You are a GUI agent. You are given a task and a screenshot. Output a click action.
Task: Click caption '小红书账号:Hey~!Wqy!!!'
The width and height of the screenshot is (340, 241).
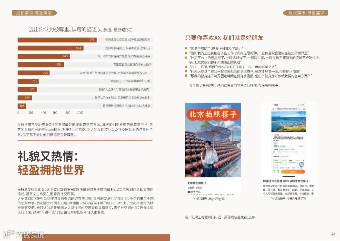pos(209,199)
